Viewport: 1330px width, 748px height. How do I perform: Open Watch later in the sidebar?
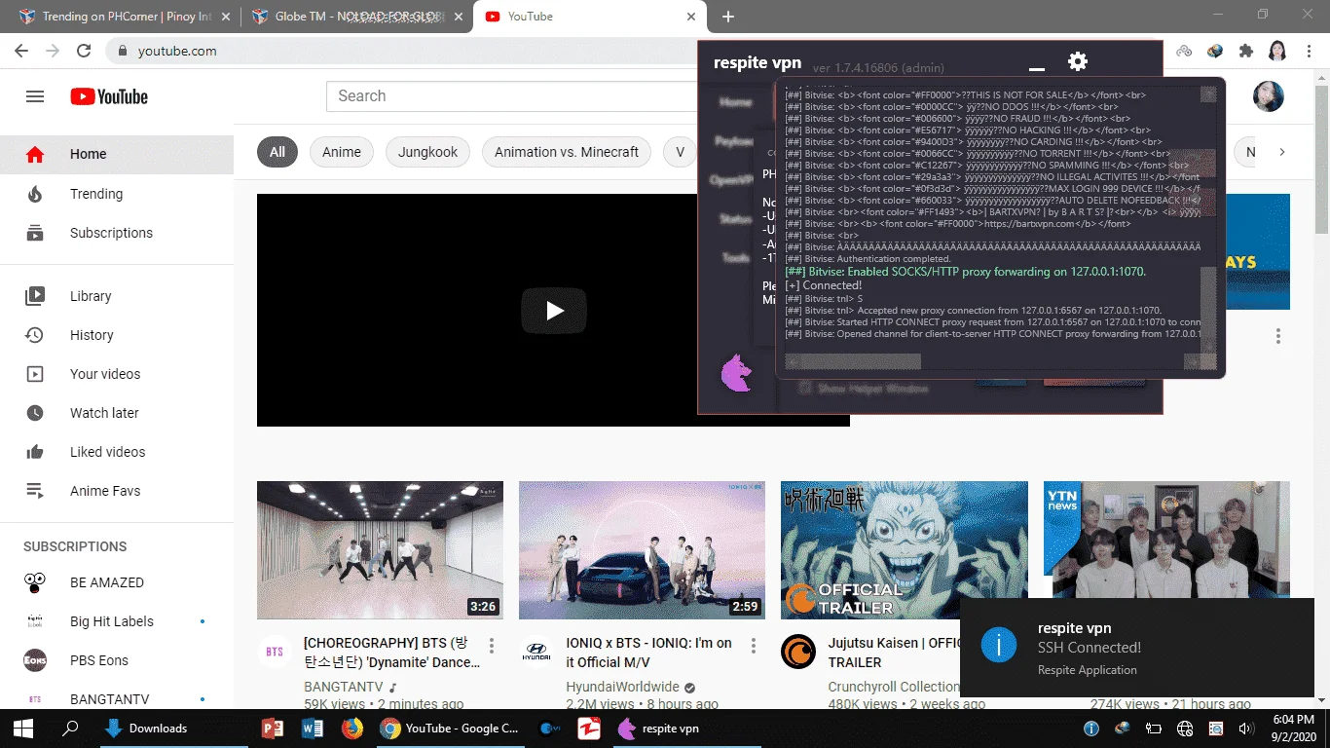pos(117,413)
